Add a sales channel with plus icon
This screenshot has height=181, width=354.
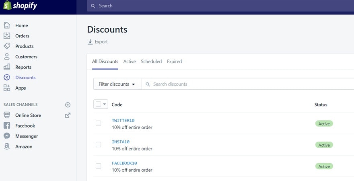(68, 105)
